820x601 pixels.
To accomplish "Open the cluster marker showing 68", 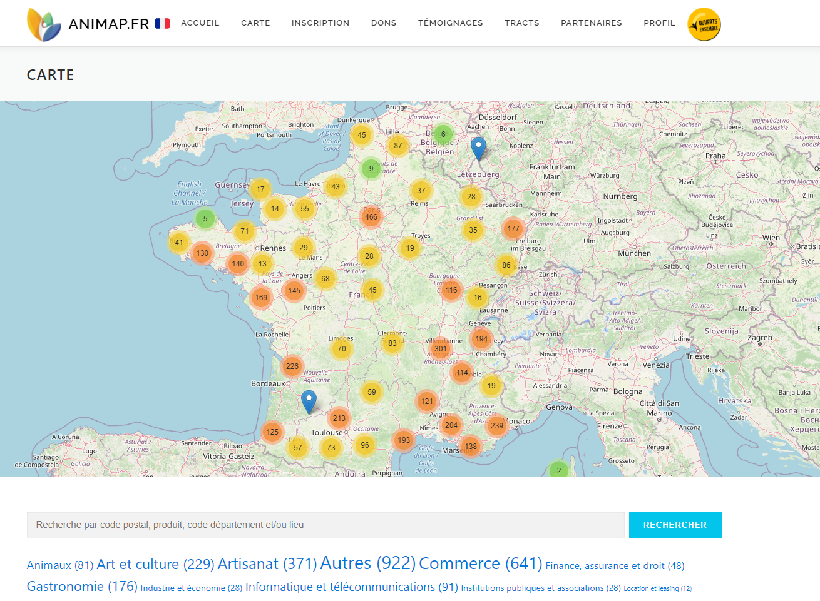I will pyautogui.click(x=325, y=279).
